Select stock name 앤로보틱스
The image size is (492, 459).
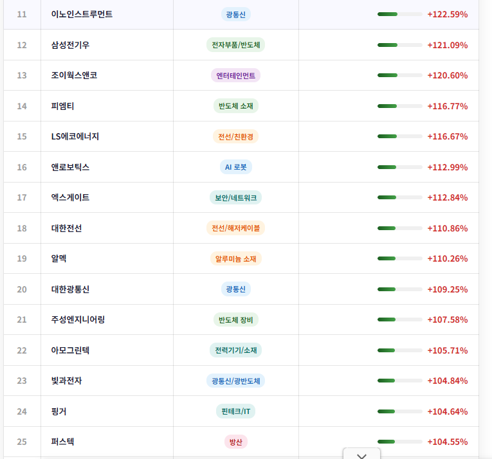[70, 167]
